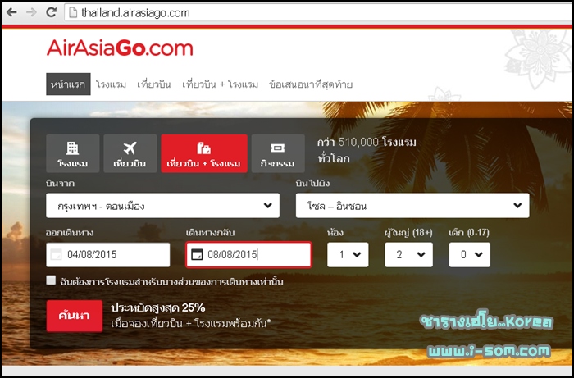This screenshot has height=378, width=574.
Task: Click the เดินทางกลับ date field showing 08/08/2015
Action: pyautogui.click(x=248, y=255)
